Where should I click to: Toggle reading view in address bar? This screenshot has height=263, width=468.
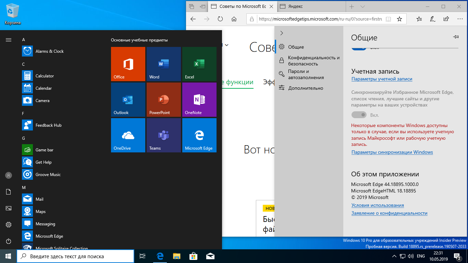388,19
